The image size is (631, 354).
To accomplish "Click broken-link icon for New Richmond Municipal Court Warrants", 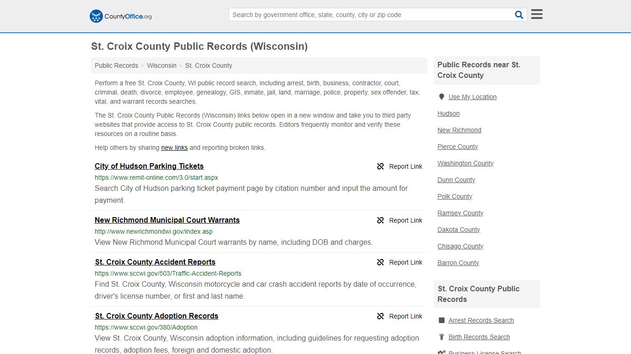I will tap(381, 220).
